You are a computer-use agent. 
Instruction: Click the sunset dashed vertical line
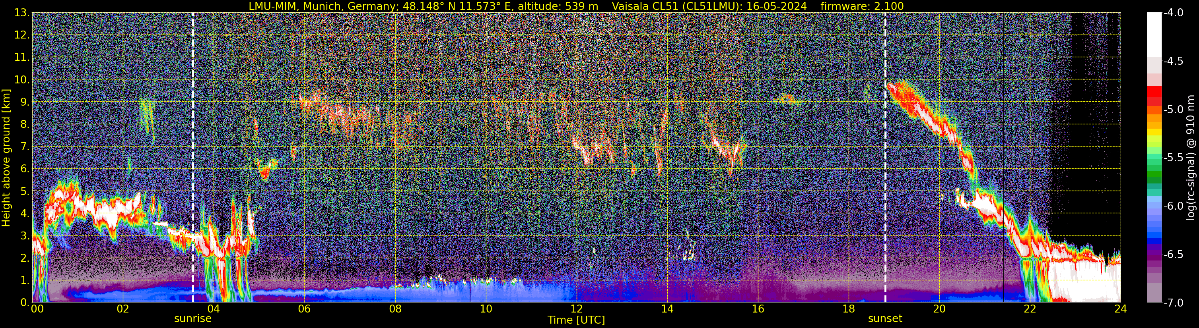point(885,157)
